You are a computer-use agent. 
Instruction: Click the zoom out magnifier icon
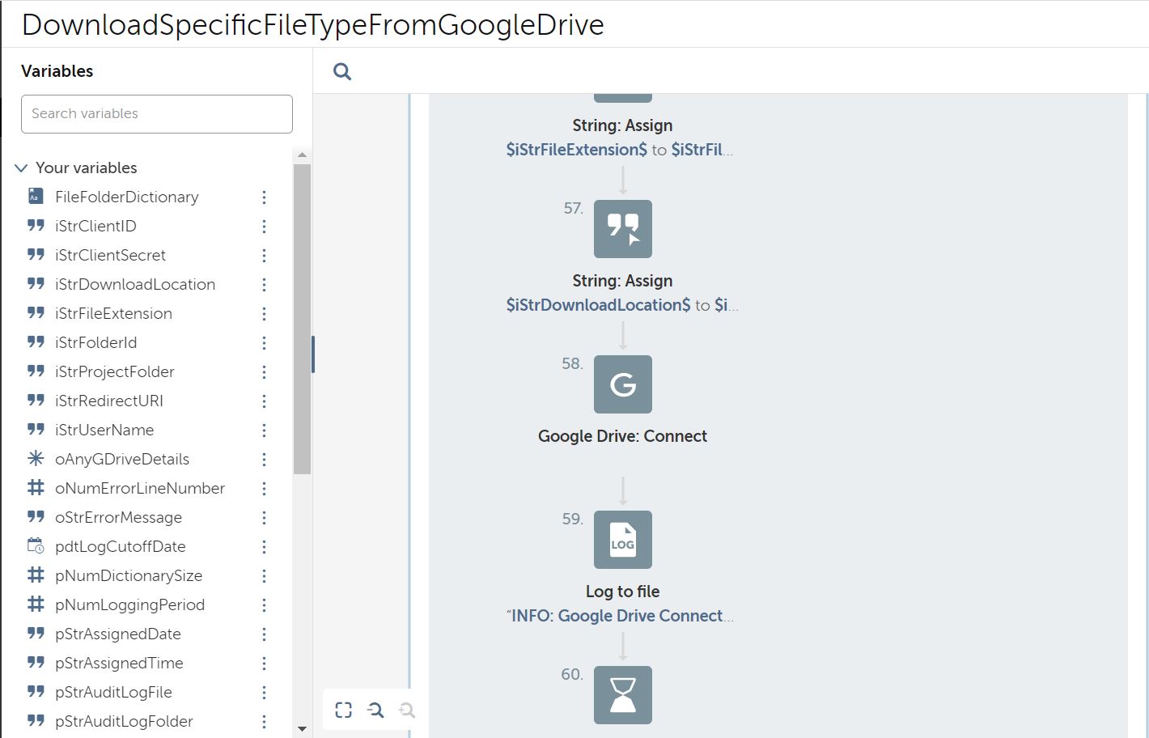pyautogui.click(x=375, y=710)
